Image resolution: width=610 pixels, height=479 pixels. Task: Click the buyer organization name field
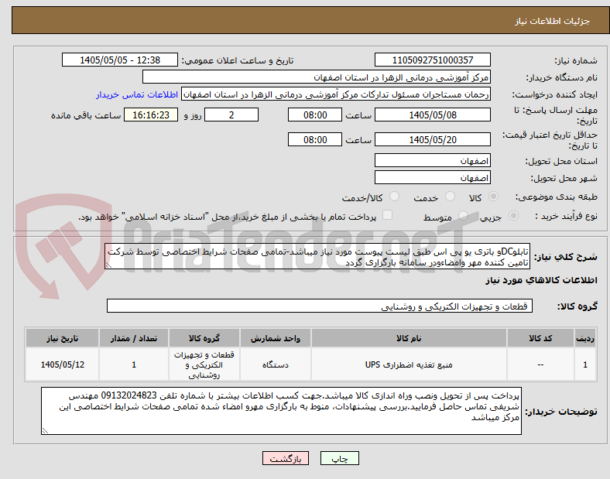tap(317, 77)
